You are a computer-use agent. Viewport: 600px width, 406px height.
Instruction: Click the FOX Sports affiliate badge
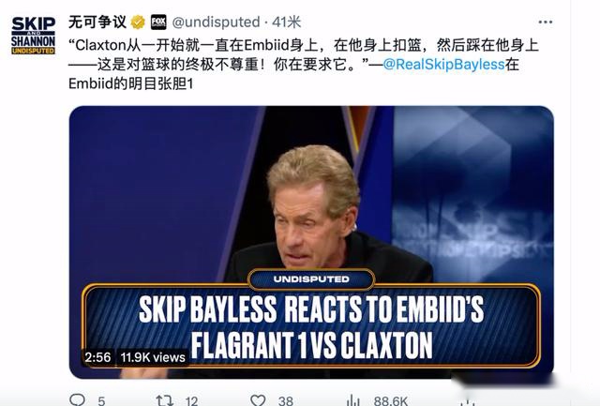tap(158, 23)
